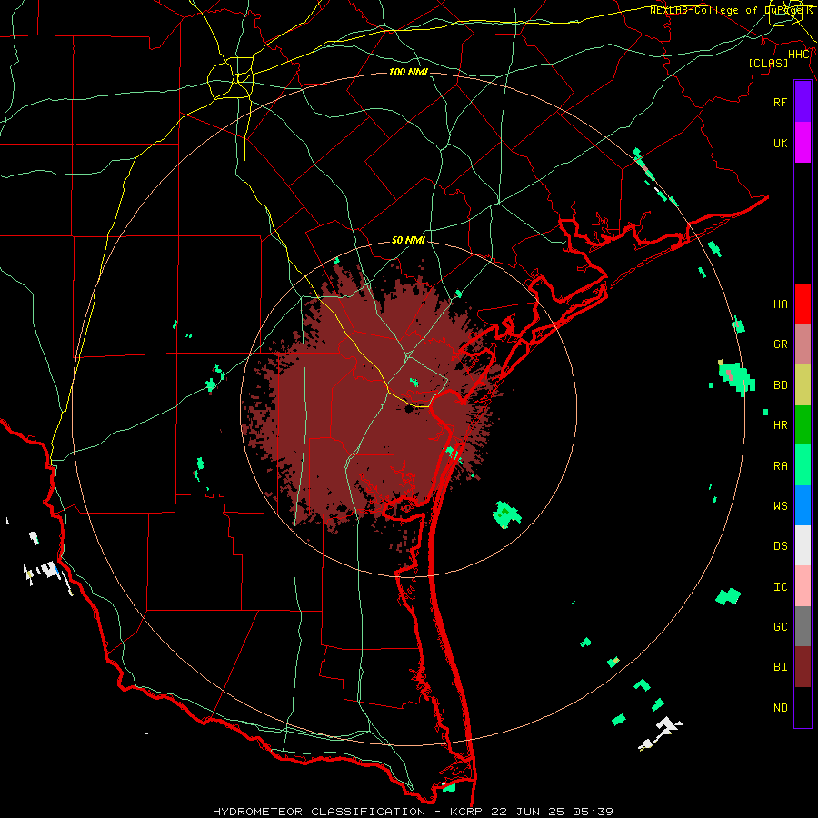Click the BI brown legend swatch
Image resolution: width=818 pixels, height=818 pixels.
tap(803, 667)
